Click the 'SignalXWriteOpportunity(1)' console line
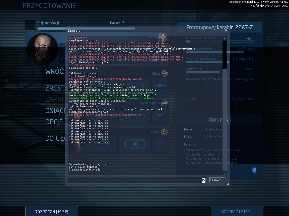The width and height of the screenshot is (289, 216). [88, 62]
